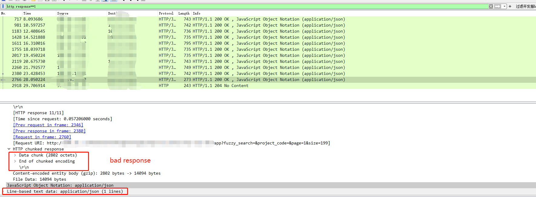The width and height of the screenshot is (536, 197).
Task: Select packet 717 at time 8.093686
Action: pyautogui.click(x=268, y=19)
